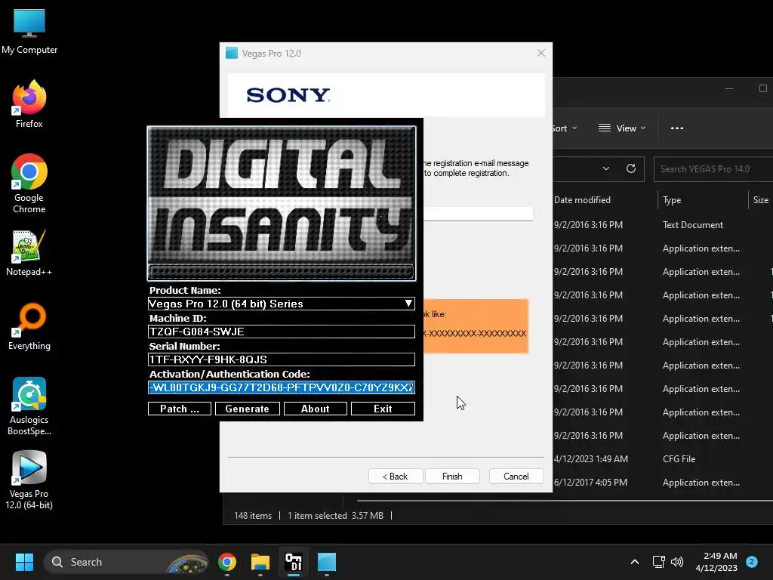The image size is (773, 580).
Task: Click Exit in the keygen
Action: (x=383, y=409)
